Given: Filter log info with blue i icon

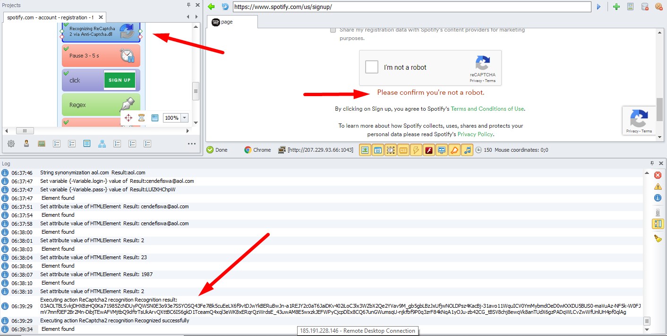Looking at the screenshot, I should pos(658,198).
